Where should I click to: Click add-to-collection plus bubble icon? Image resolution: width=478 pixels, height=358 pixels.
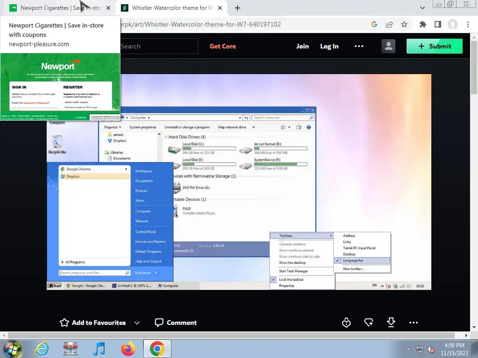click(x=369, y=323)
